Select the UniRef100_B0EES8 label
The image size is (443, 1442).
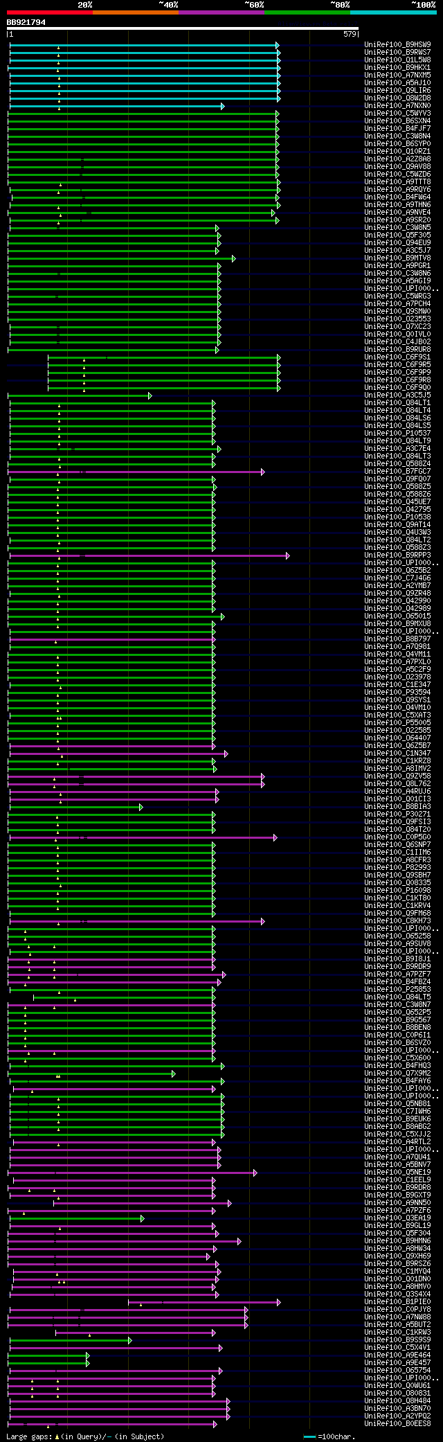click(x=397, y=1424)
